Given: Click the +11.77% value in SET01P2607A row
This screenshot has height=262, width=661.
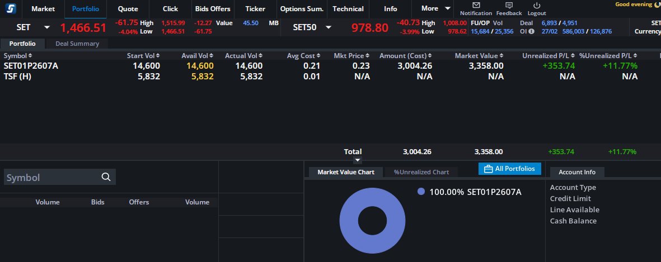Looking at the screenshot, I should click(x=620, y=65).
